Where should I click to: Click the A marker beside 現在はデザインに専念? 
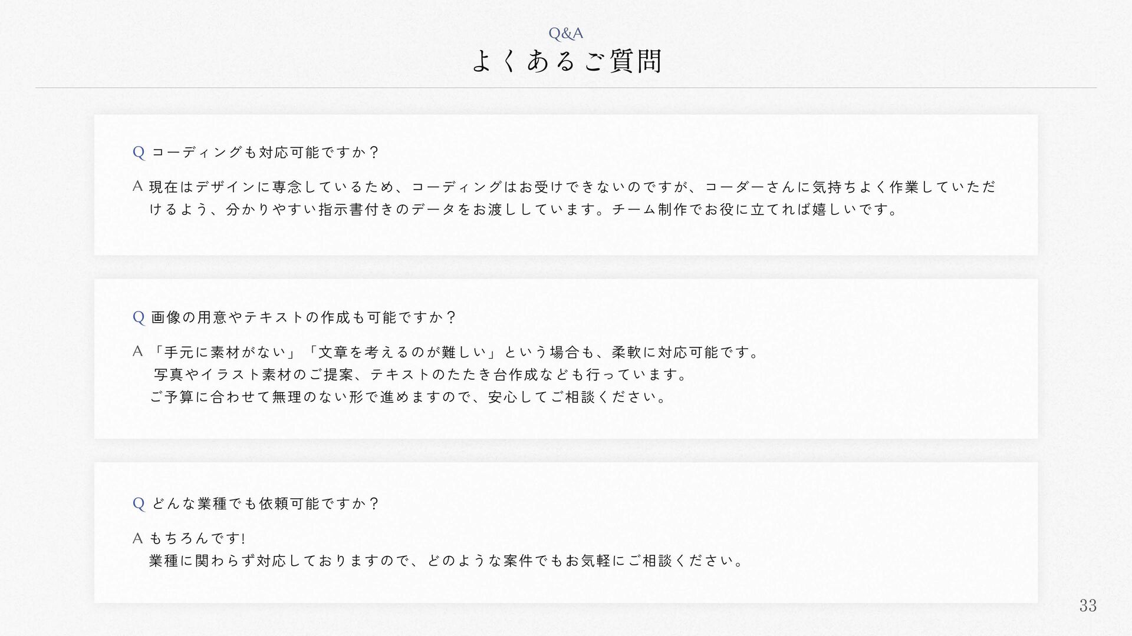click(138, 187)
